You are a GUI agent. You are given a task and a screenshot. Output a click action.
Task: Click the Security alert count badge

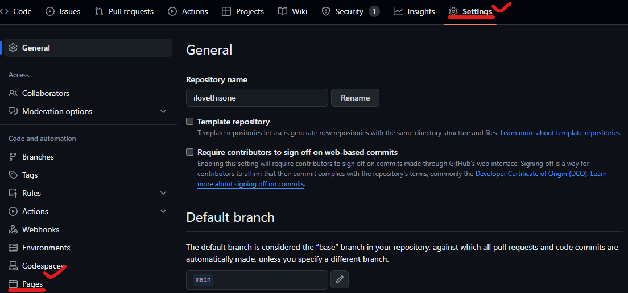374,11
